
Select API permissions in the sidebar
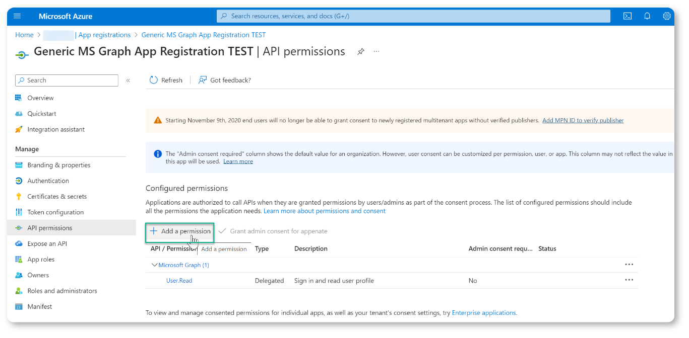click(x=72, y=228)
